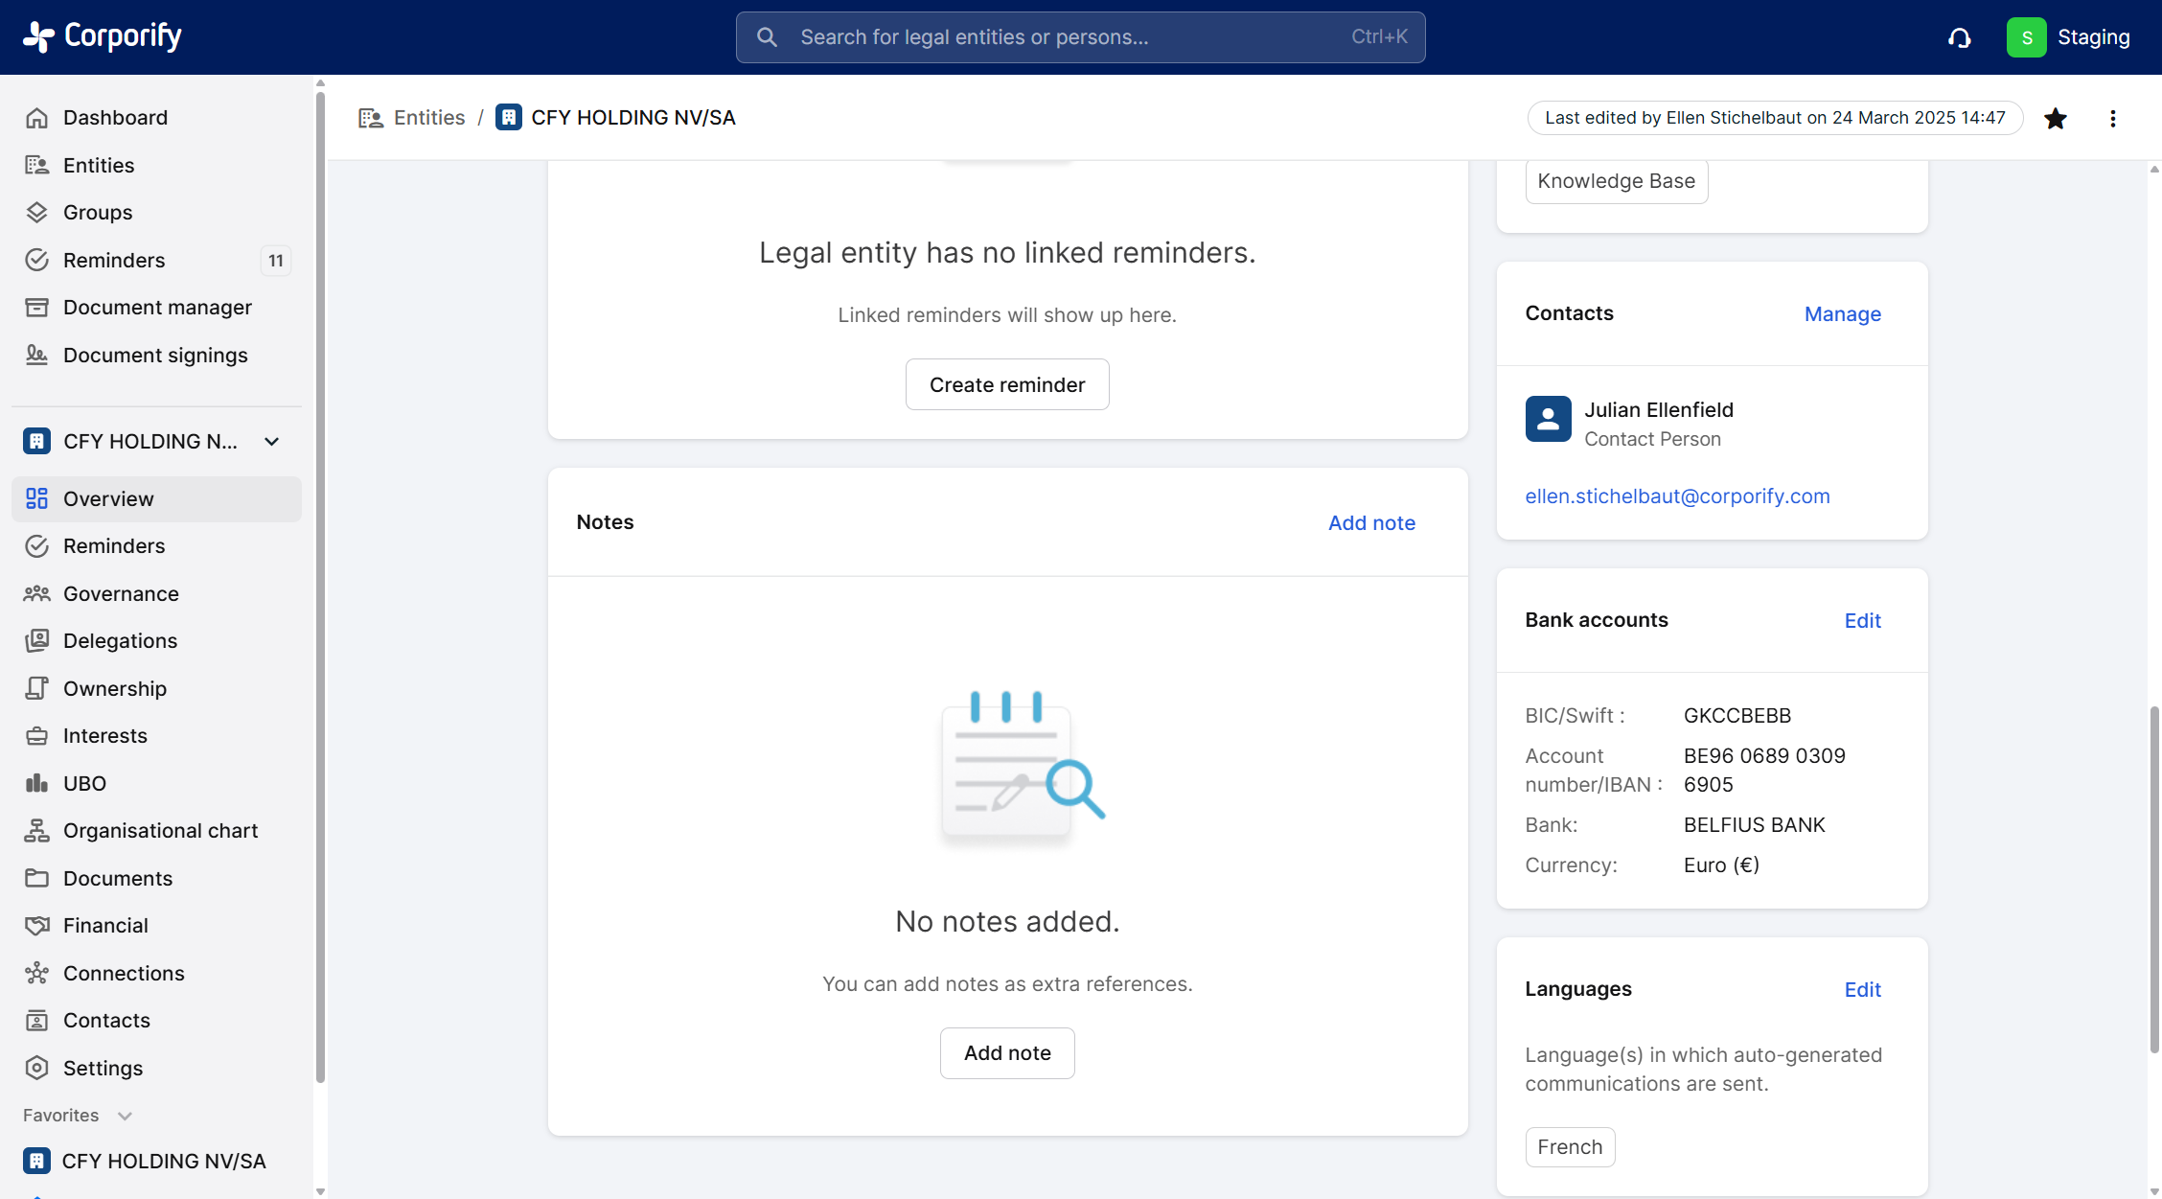2162x1199 pixels.
Task: Click Add note link in Notes header
Action: pos(1370,522)
